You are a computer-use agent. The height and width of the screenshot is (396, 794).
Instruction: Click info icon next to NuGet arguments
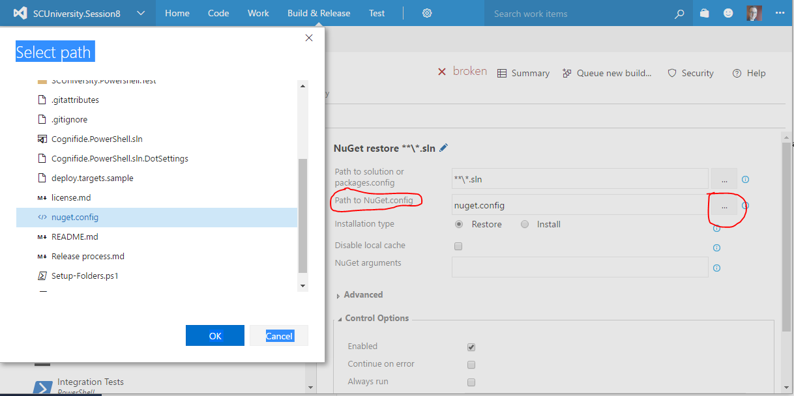[x=716, y=268]
